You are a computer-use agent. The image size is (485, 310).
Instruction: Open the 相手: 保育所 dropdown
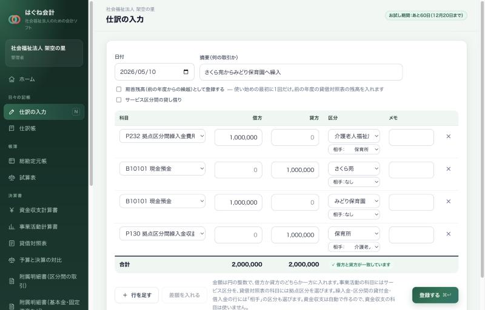[x=354, y=150]
